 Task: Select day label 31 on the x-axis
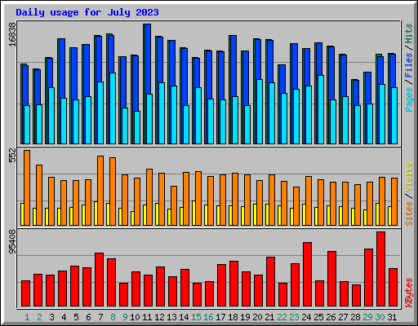click(392, 317)
